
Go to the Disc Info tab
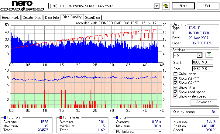point(52,18)
